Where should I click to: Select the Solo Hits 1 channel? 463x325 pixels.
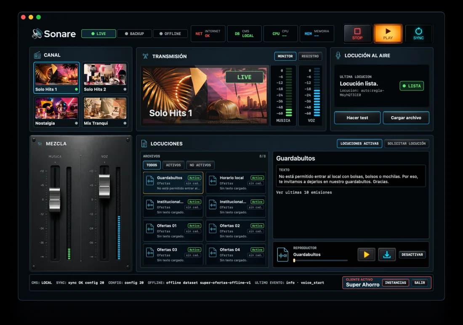pos(56,78)
